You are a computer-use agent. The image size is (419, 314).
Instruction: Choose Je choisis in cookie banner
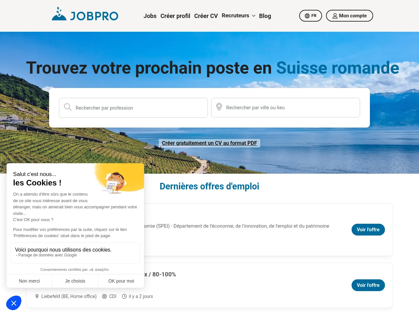tap(75, 281)
